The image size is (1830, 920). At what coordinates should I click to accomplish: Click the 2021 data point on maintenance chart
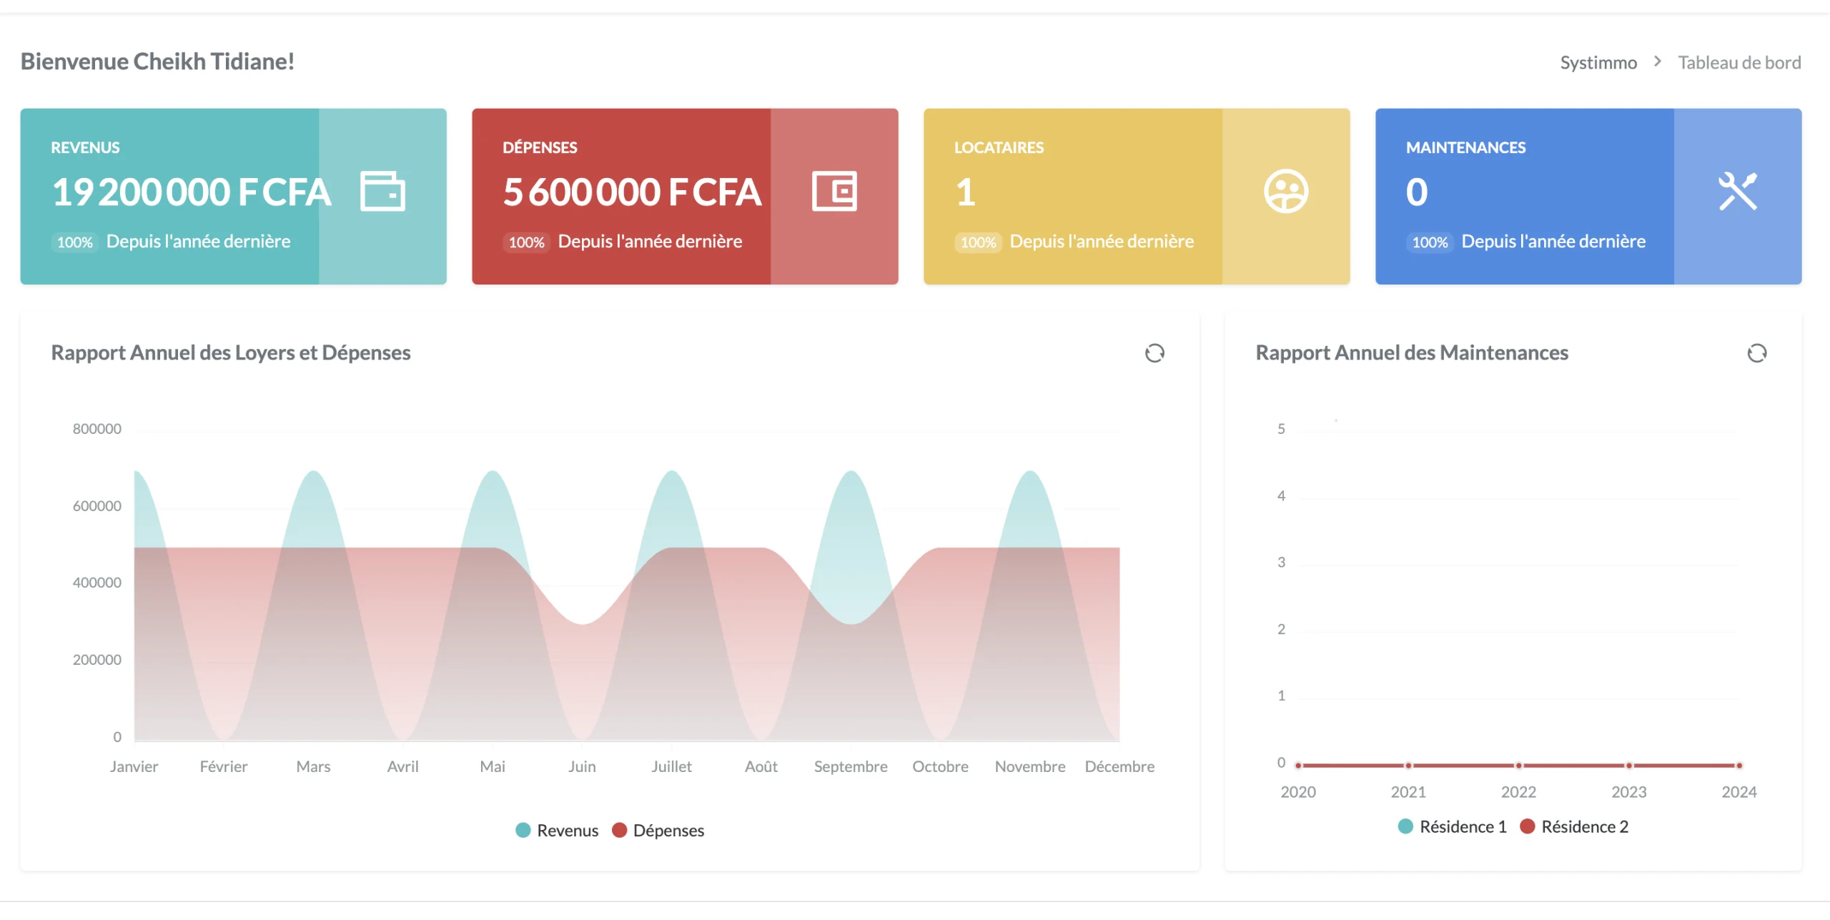tap(1408, 766)
